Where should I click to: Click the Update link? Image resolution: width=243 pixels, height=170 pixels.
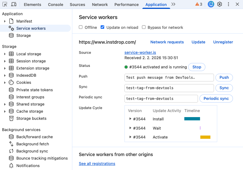(198, 42)
